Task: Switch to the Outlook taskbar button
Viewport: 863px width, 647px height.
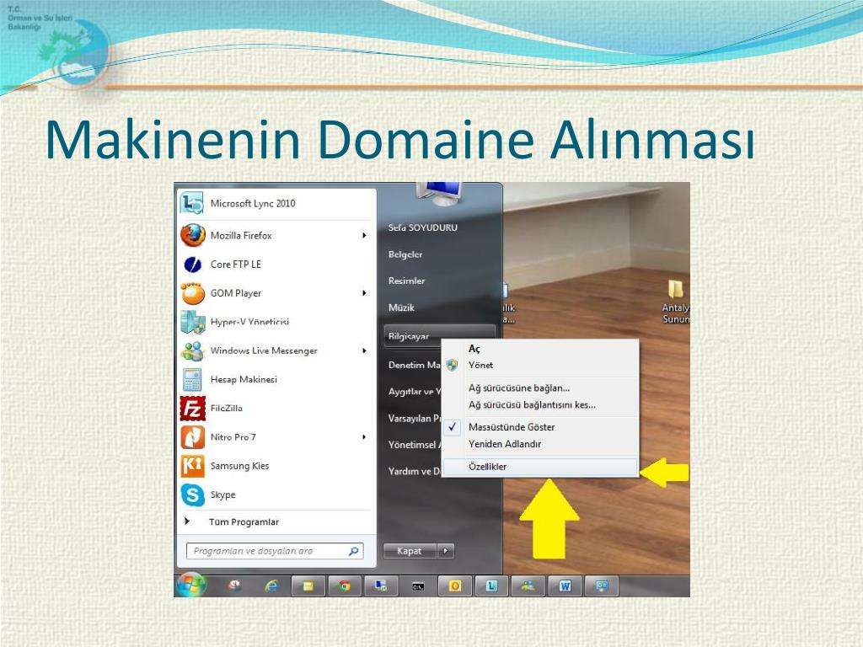Action: [454, 586]
